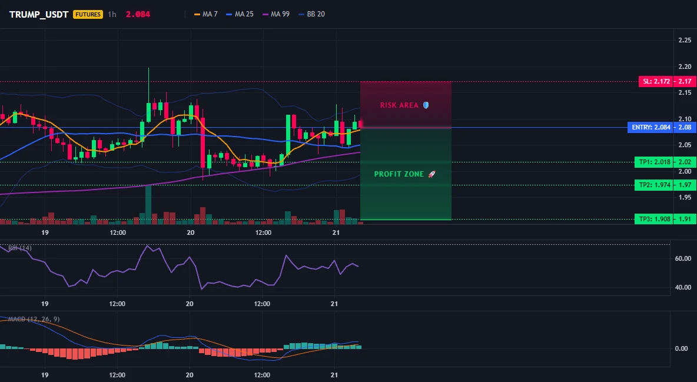Toggle the MA 7 legend item
Screen dimensions: 697x382
[x=206, y=14]
